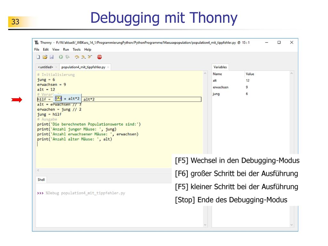Click the '%Debug population4_mit_tippfehler.py' shell command
Viewport: 328px width, 246px height.
click(85, 193)
